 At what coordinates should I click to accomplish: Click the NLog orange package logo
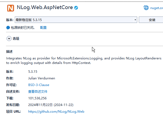[x=11, y=8]
